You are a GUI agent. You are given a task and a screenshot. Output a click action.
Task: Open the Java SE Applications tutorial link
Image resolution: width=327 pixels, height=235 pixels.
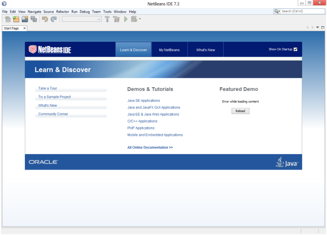[143, 100]
